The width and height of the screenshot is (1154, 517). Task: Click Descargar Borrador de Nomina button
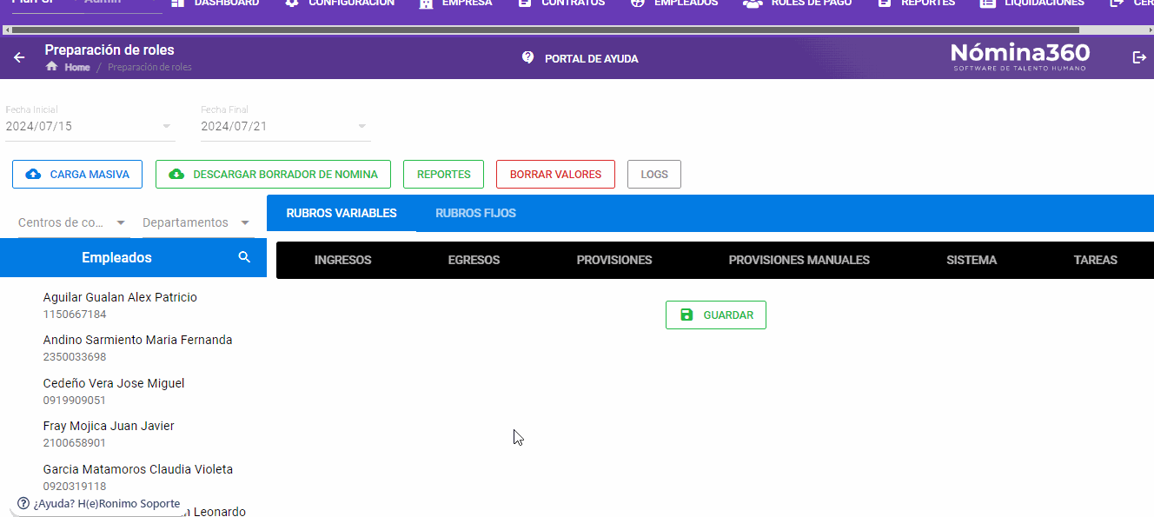(273, 174)
